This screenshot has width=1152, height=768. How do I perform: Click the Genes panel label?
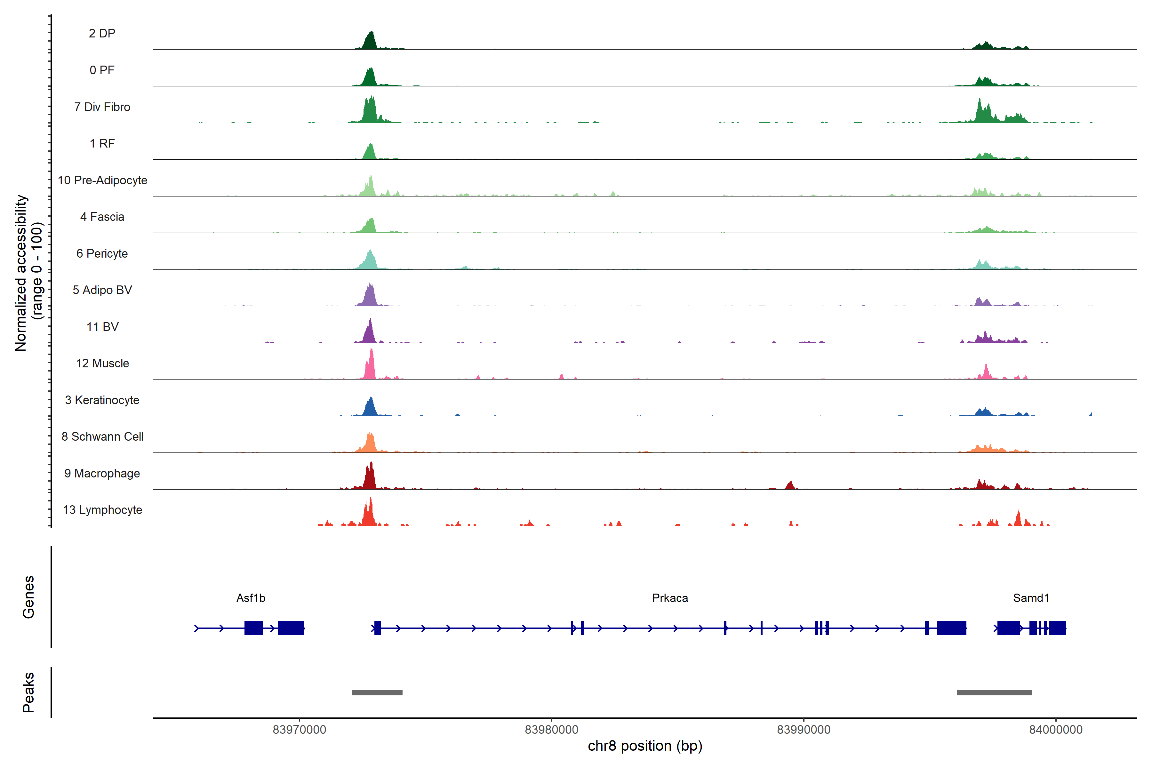pyautogui.click(x=28, y=596)
